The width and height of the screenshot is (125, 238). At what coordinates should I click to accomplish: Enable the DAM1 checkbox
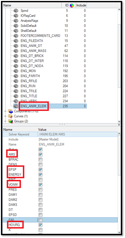point(40,195)
